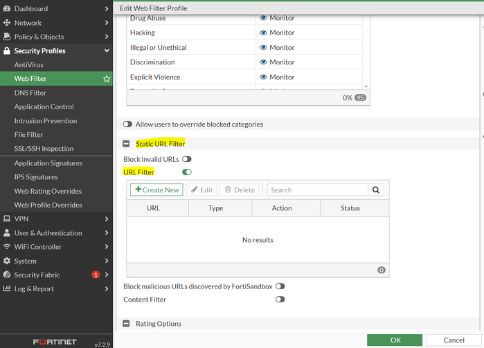This screenshot has height=348, width=484.
Task: Click the Delete URL filter button
Action: [x=240, y=190]
